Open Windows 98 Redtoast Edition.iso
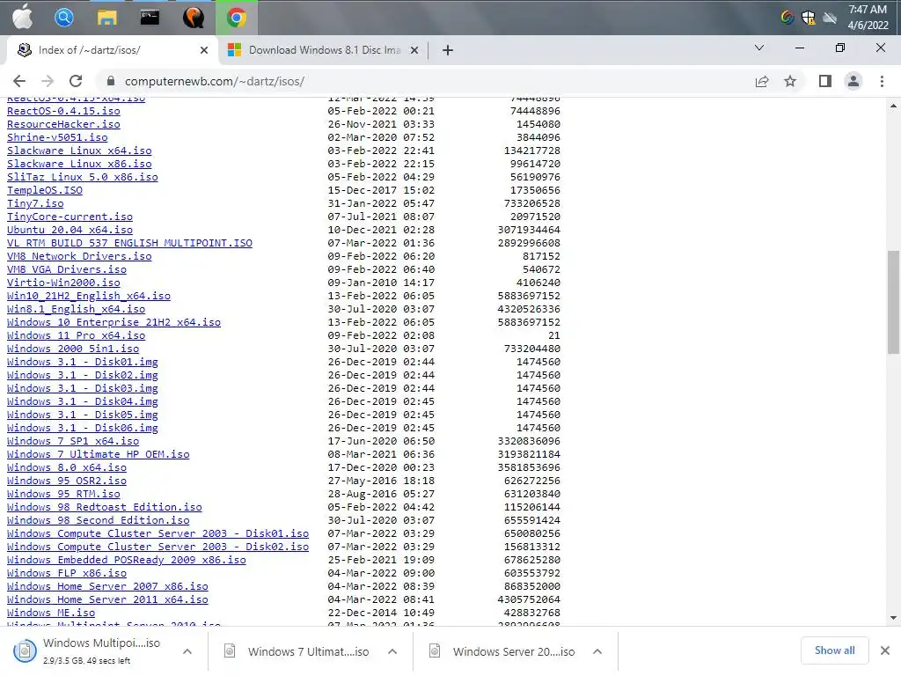Viewport: 901px width, 676px height. (105, 508)
